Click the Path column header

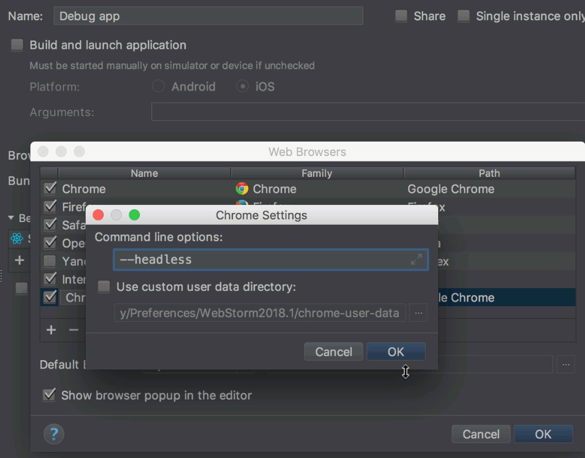pos(489,173)
